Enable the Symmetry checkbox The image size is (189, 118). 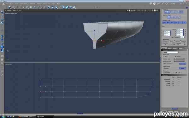164,73
